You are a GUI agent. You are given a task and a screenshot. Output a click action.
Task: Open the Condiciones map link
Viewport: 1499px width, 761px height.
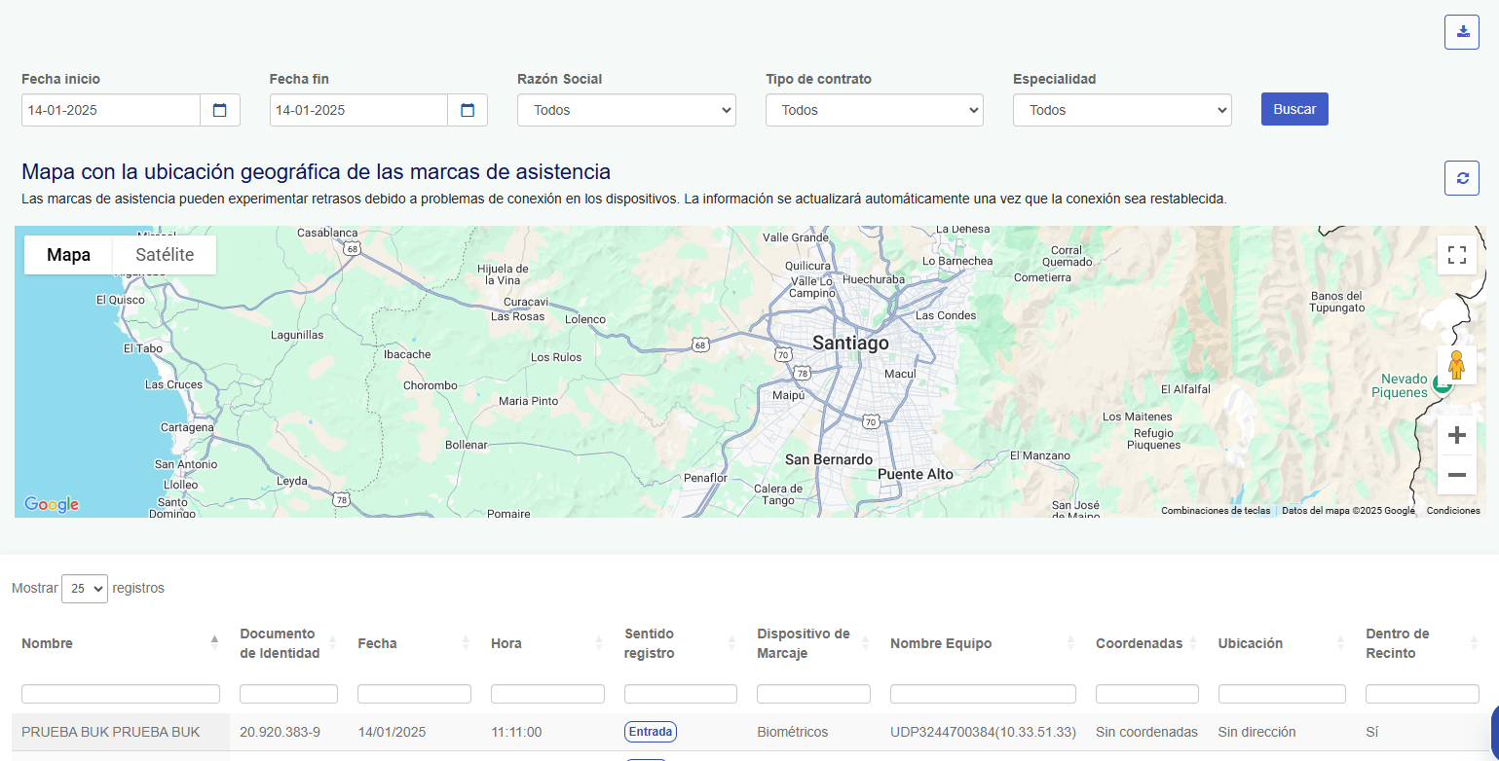[x=1452, y=511]
